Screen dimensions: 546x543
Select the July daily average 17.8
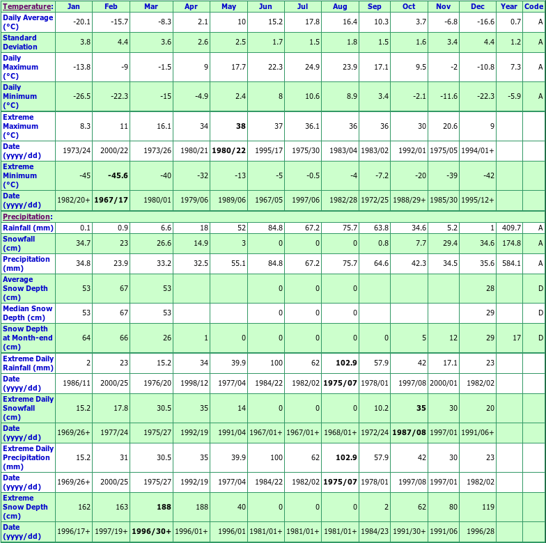point(312,22)
